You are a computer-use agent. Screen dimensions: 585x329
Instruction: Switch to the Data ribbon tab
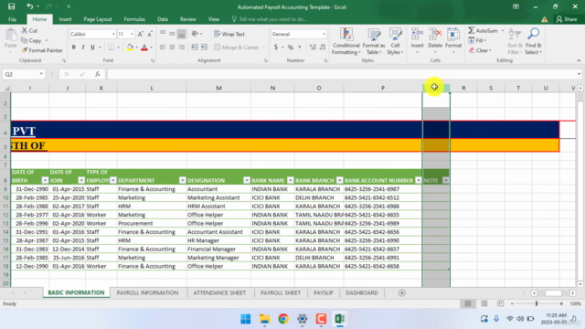click(163, 19)
